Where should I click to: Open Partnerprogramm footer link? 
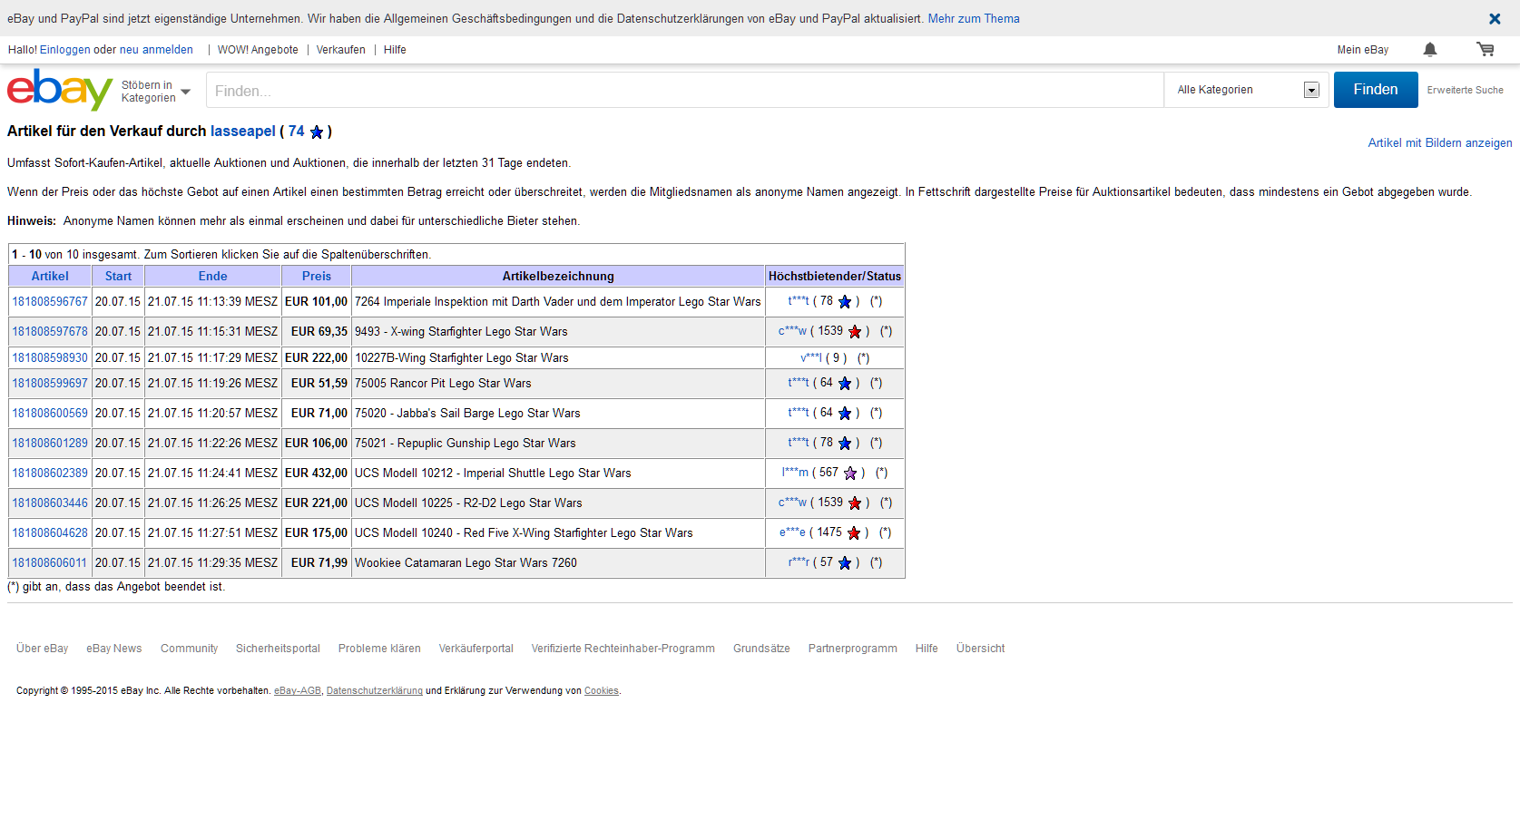pos(852,649)
